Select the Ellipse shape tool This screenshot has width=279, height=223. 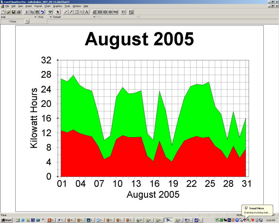click(110, 12)
